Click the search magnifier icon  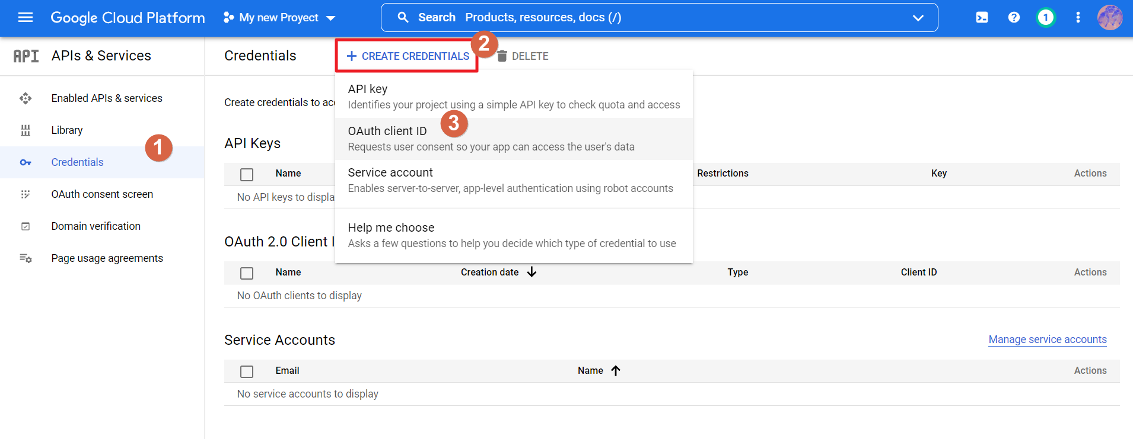point(403,18)
